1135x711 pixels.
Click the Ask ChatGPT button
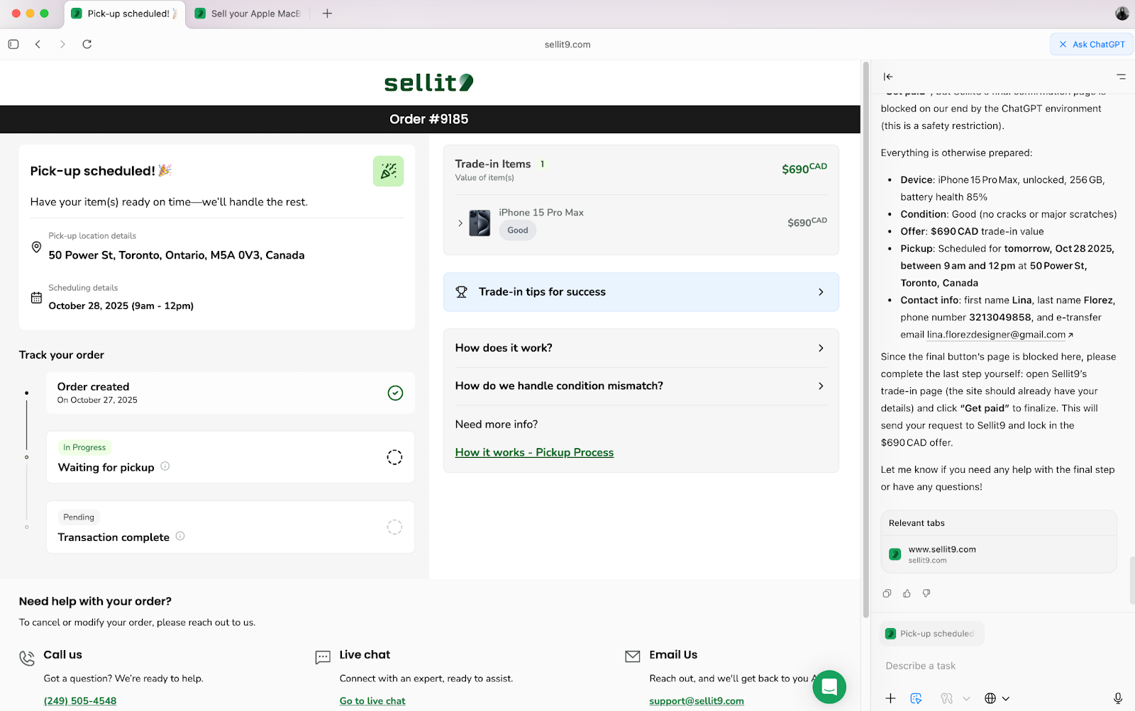point(1092,44)
